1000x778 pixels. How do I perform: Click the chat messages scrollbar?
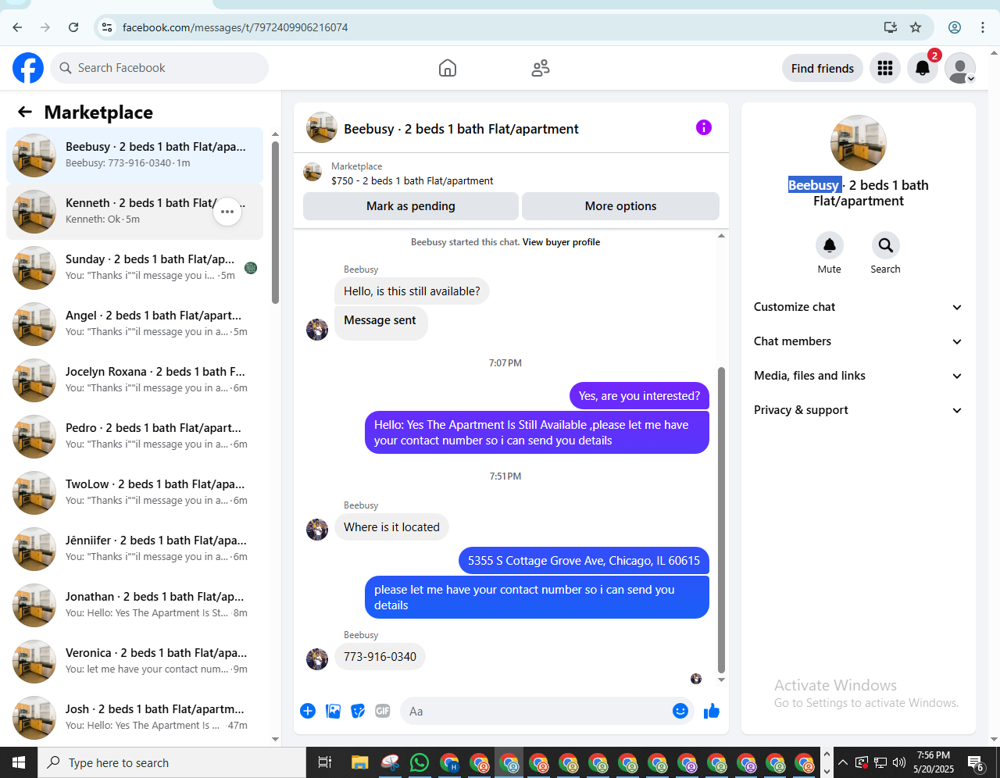(x=721, y=519)
